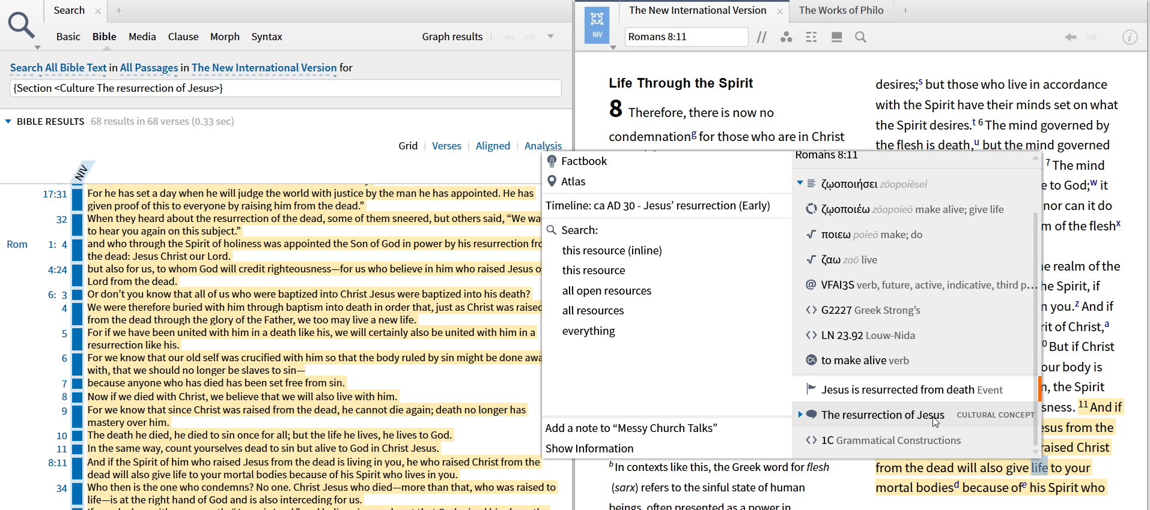This screenshot has width=1150, height=510.
Task: Click the manuscript lines icon beside ζωοποιήσει
Action: [x=811, y=184]
